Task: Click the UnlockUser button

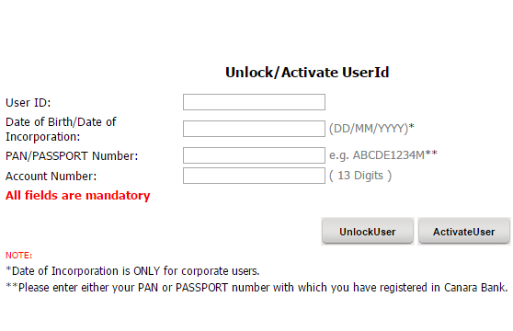Action: tap(368, 232)
